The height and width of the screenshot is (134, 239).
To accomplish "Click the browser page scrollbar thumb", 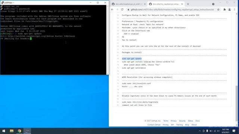I will tap(236, 103).
